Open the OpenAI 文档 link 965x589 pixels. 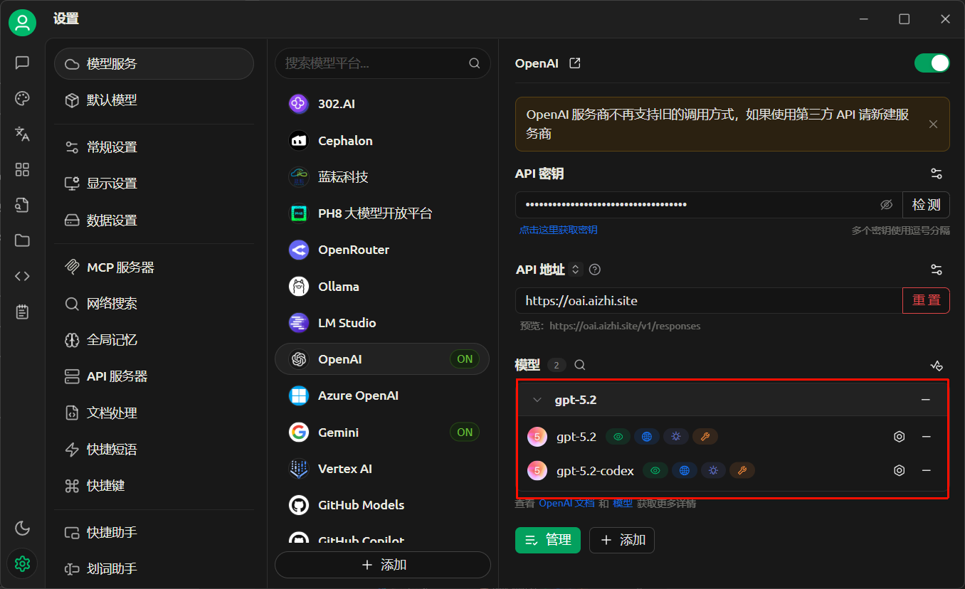566,504
